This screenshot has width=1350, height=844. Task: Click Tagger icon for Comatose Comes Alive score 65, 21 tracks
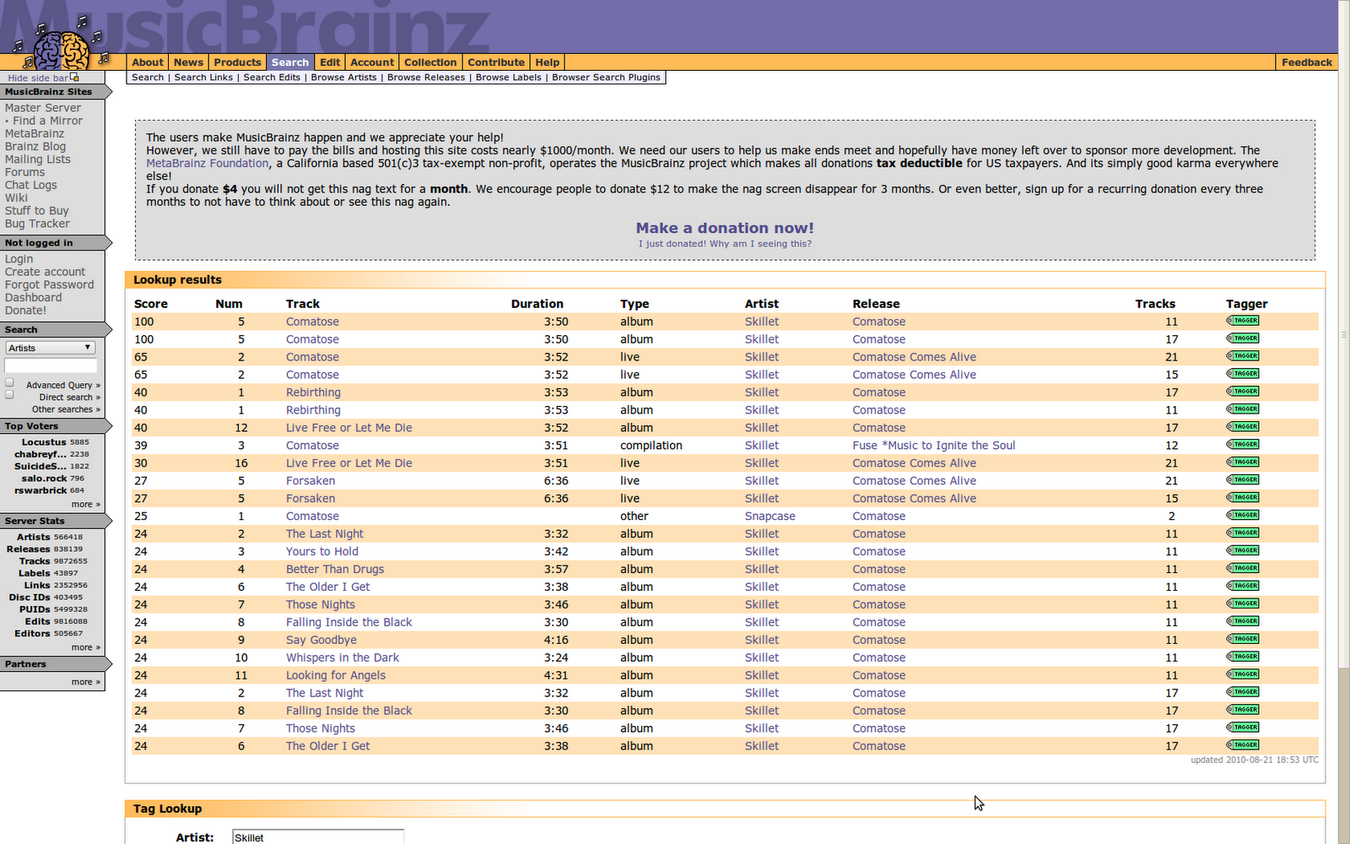(1243, 356)
